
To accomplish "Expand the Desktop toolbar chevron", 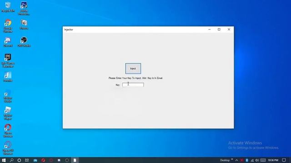I will pyautogui.click(x=232, y=159).
